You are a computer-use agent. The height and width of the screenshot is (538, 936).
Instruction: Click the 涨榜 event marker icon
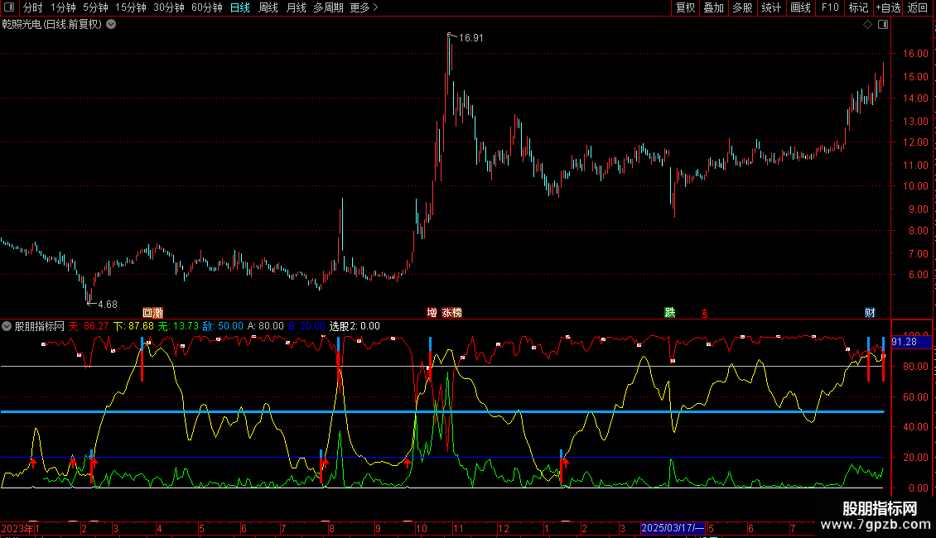pyautogui.click(x=451, y=313)
